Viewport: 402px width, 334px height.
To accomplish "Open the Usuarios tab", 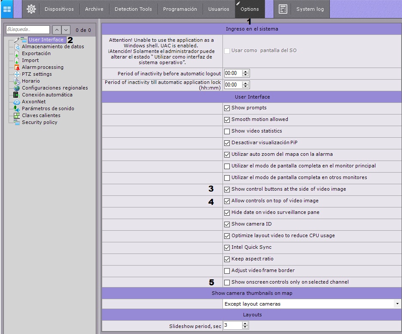I will (x=219, y=9).
